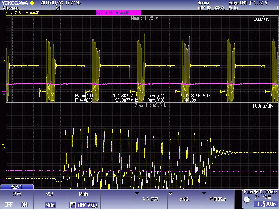Viewport: 279px width, 209px height.
Task: Click the 100ns/div zoom timebase label
Action: [x=262, y=106]
